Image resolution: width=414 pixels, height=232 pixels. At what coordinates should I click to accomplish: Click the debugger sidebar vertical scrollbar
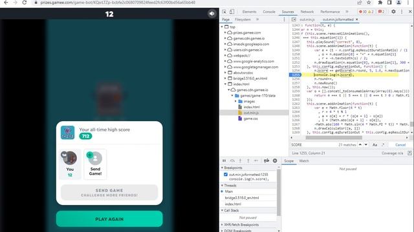[x=278, y=193]
